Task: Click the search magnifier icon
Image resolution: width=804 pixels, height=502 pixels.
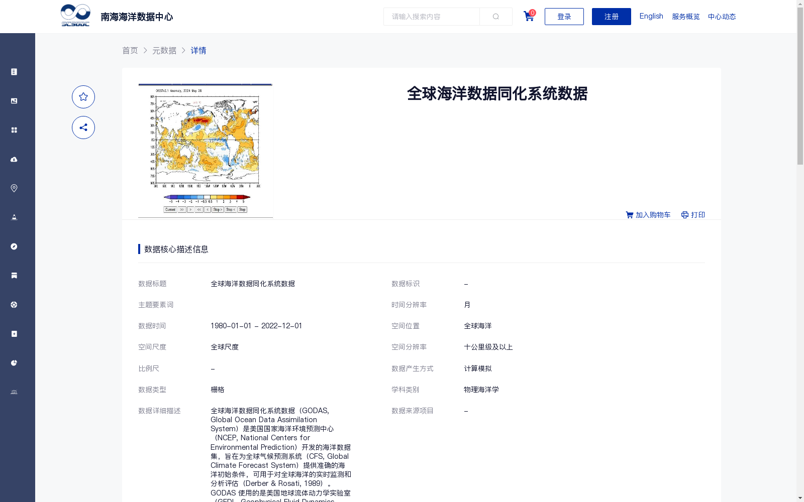Action: 495,16
